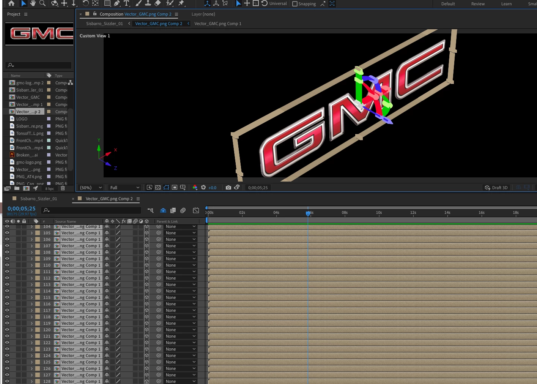Image resolution: width=537 pixels, height=384 pixels.
Task: Reset exposure in the viewer
Action: point(203,188)
